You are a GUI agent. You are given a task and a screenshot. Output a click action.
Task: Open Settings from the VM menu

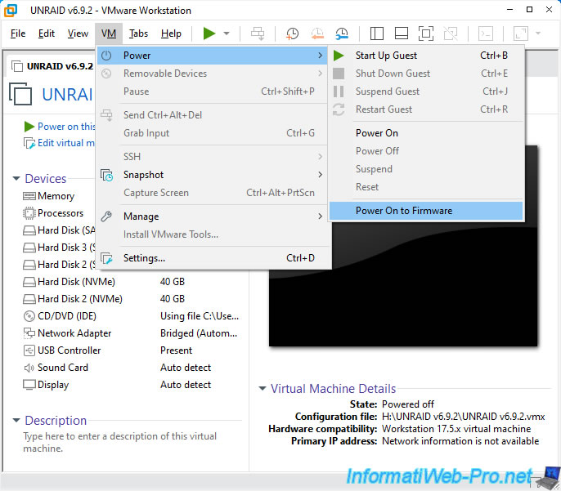(x=144, y=258)
